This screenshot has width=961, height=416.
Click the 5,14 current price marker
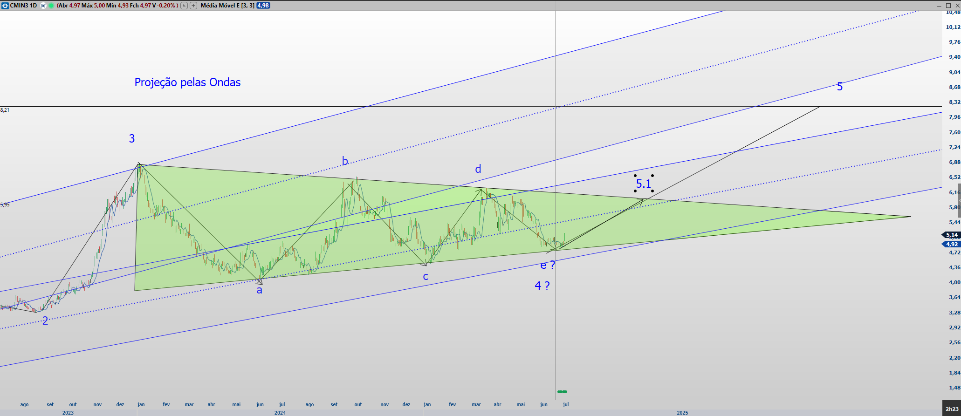click(952, 235)
